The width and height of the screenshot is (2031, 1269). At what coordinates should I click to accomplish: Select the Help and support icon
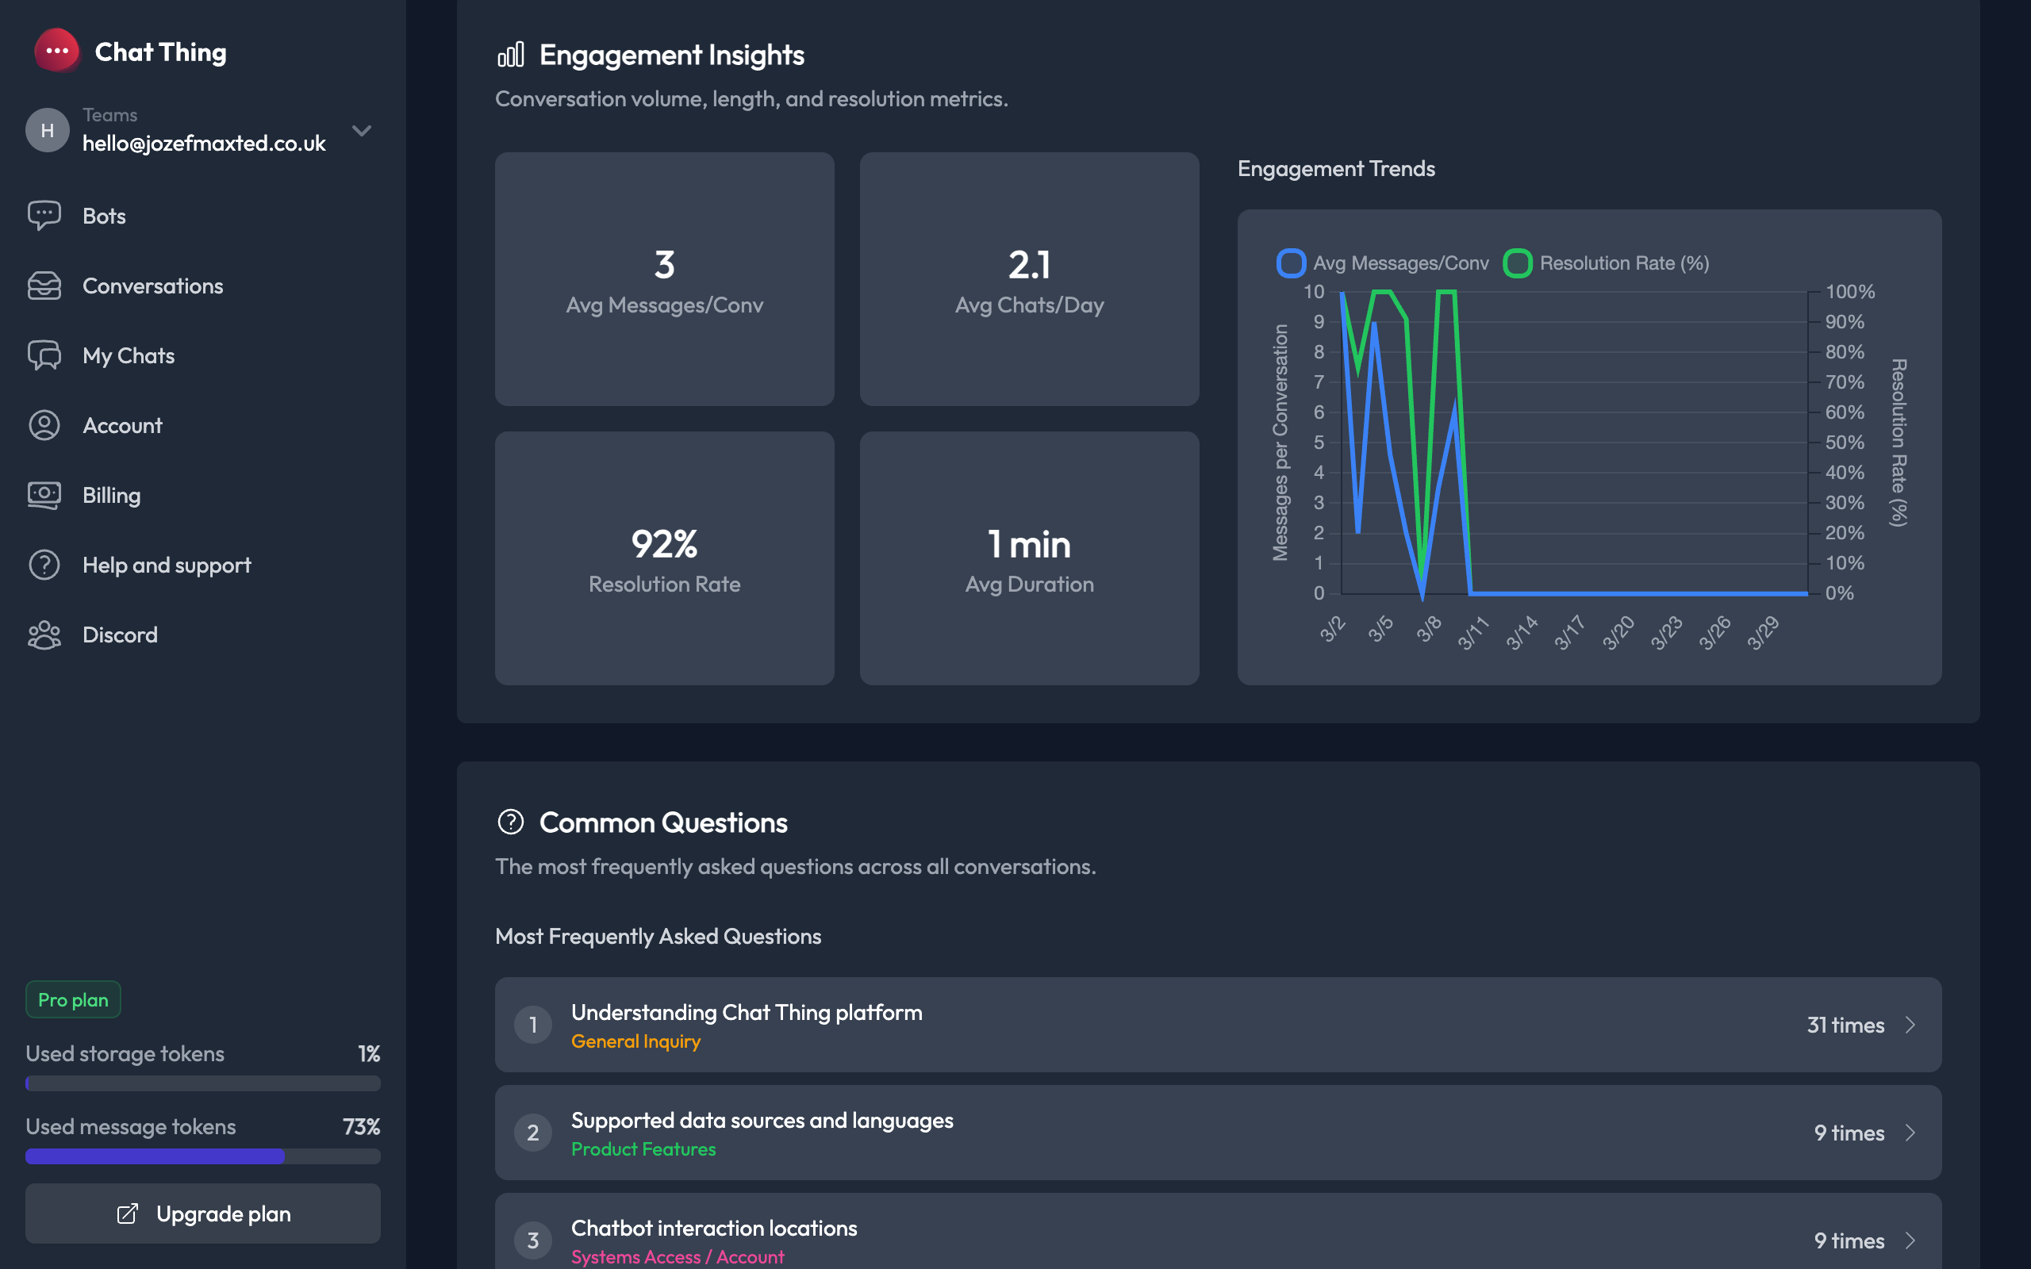coord(44,565)
